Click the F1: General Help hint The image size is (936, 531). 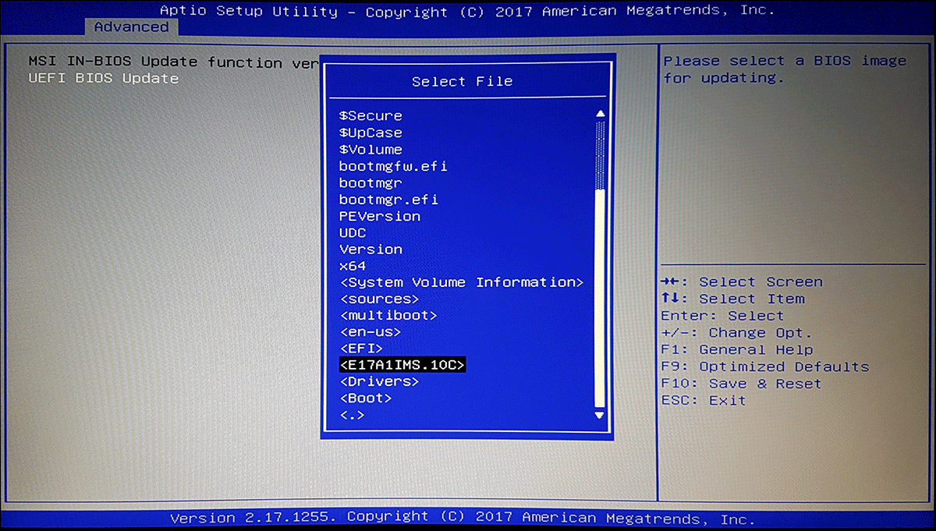(737, 350)
